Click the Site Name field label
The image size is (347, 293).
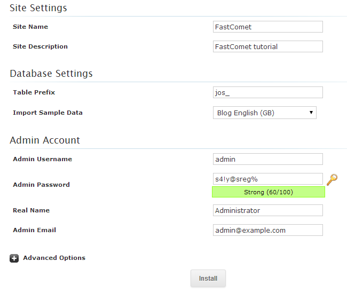pos(30,27)
